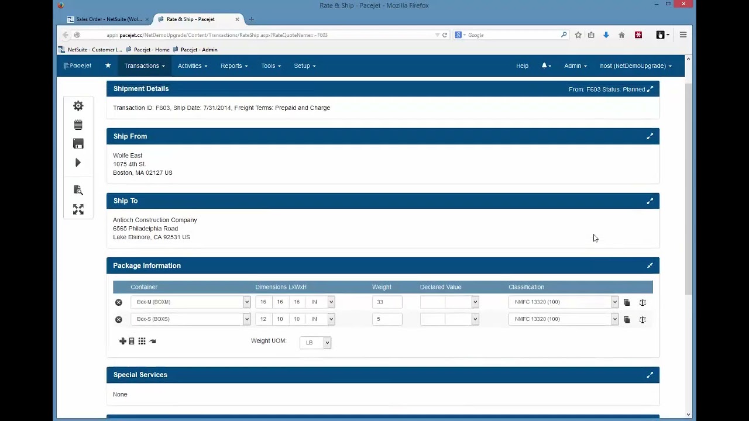The width and height of the screenshot is (749, 421).
Task: Click the favorites star in Pacejet navbar
Action: pyautogui.click(x=108, y=65)
